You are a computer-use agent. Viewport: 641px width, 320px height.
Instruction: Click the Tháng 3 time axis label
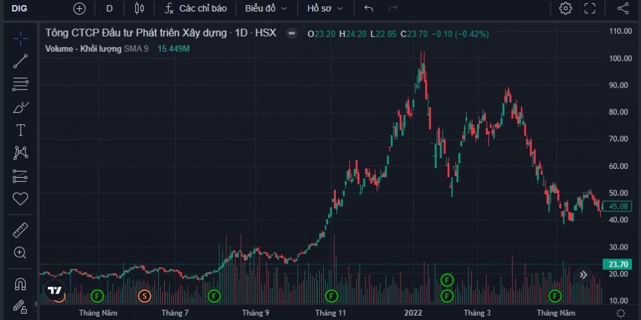pos(477,313)
